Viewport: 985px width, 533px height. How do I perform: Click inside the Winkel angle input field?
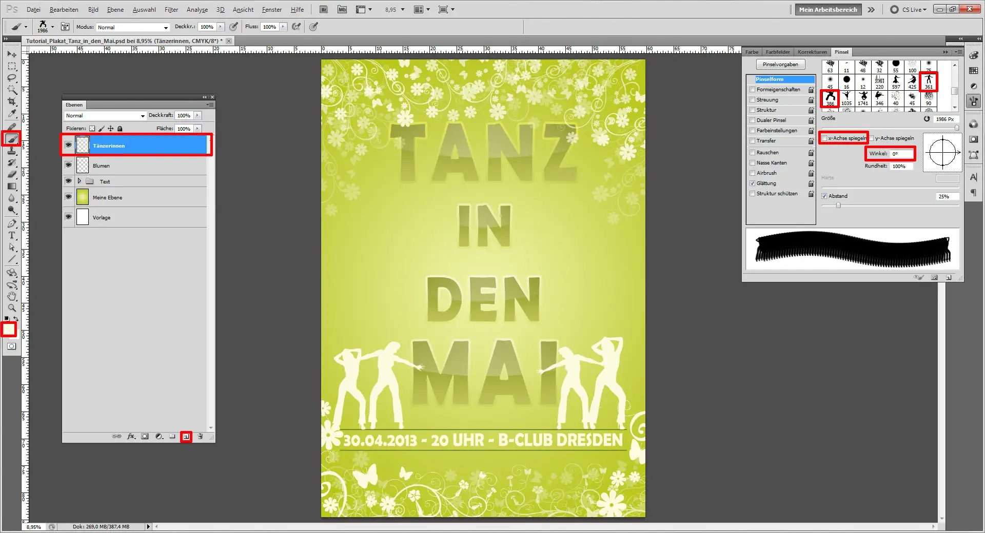tap(900, 154)
